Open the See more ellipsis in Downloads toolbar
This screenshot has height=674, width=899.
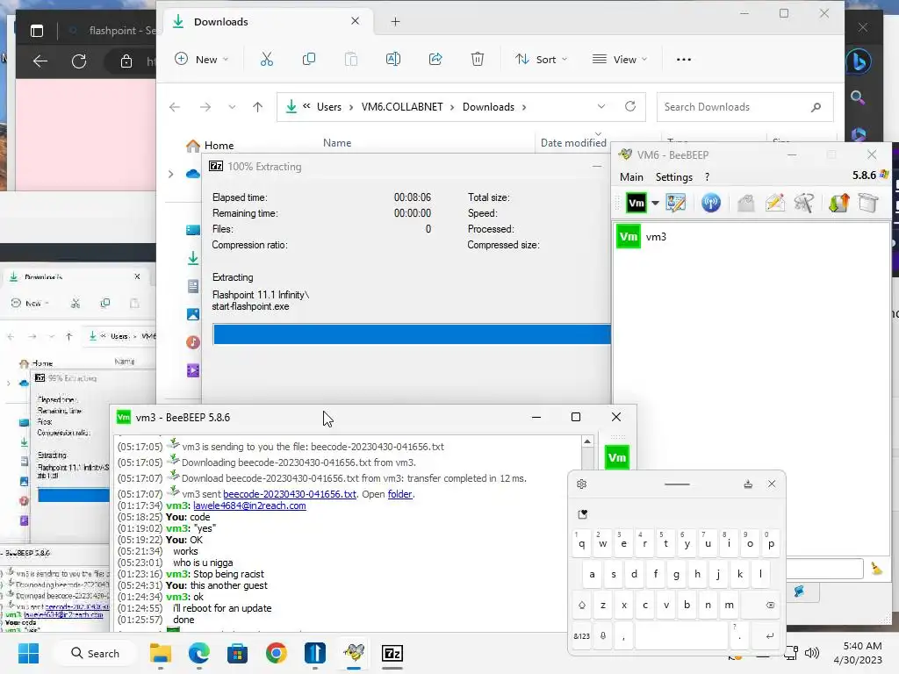683,59
